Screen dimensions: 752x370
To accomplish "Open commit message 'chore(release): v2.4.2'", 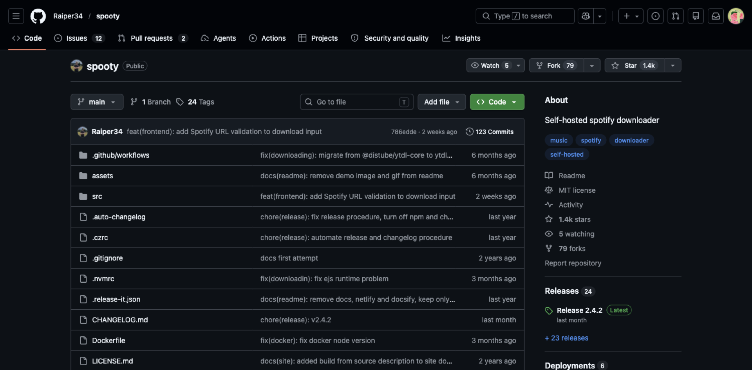I will coord(296,320).
